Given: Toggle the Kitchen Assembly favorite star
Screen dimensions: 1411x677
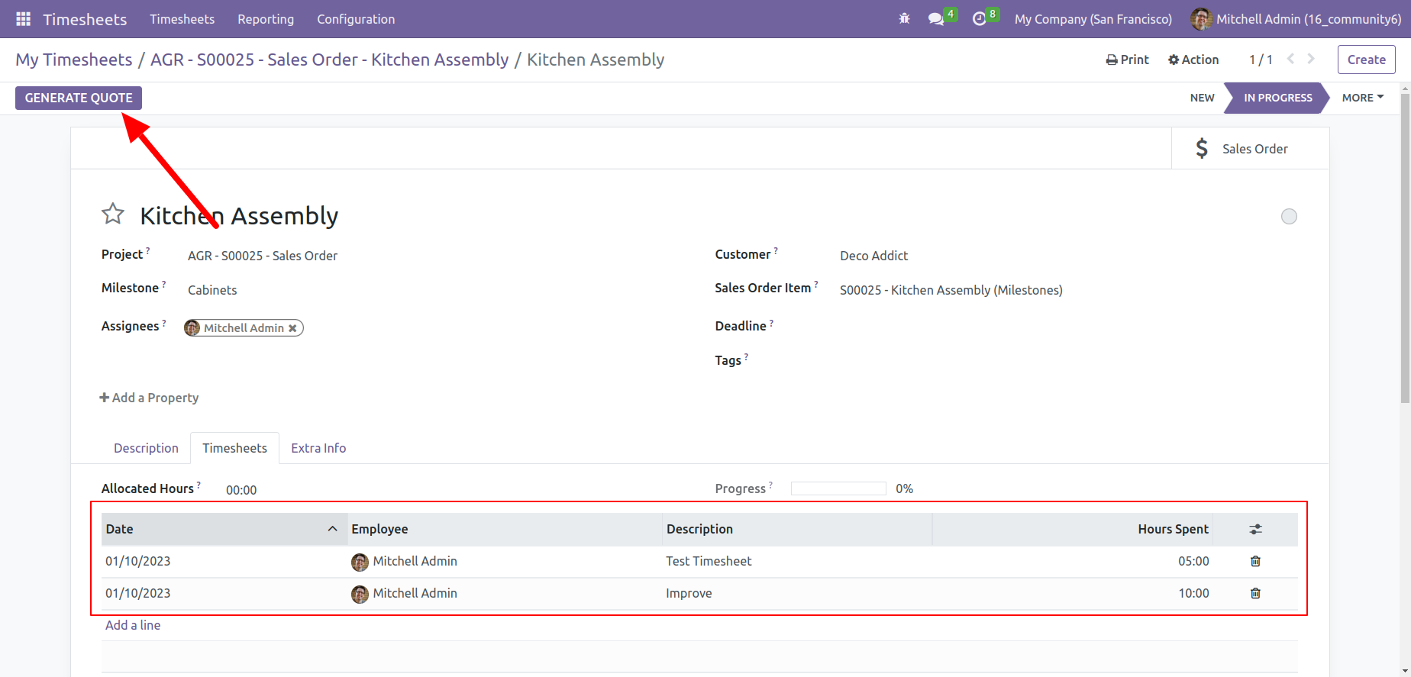Looking at the screenshot, I should pos(113,214).
